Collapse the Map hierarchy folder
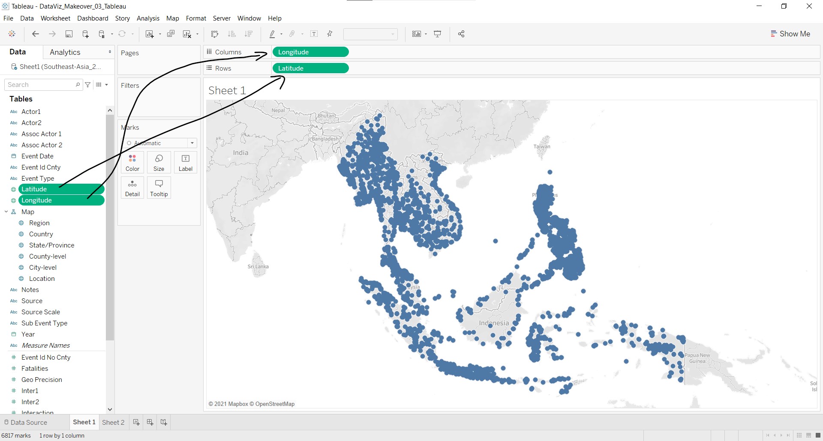Viewport: 823px width, 441px height. point(6,212)
